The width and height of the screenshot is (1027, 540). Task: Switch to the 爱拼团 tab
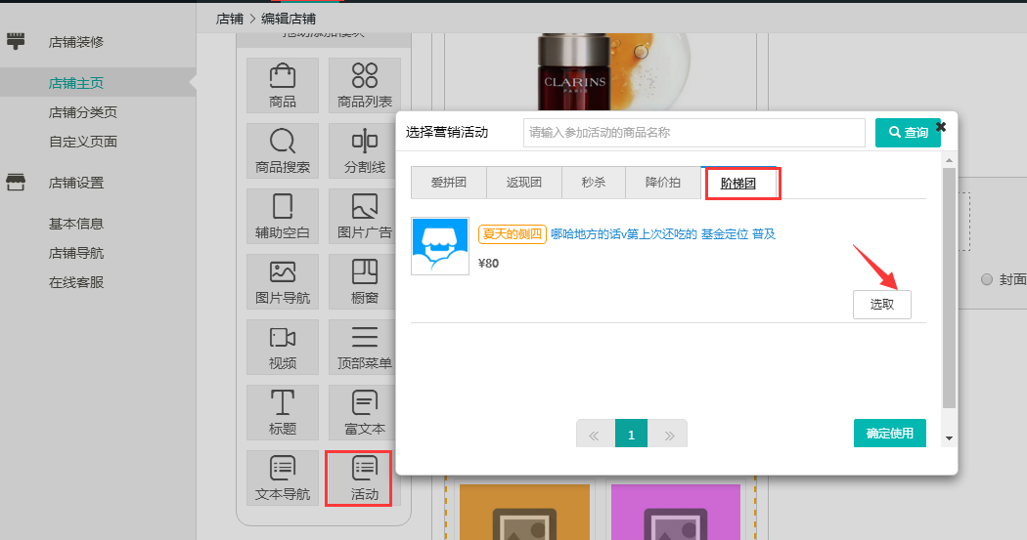coord(449,183)
